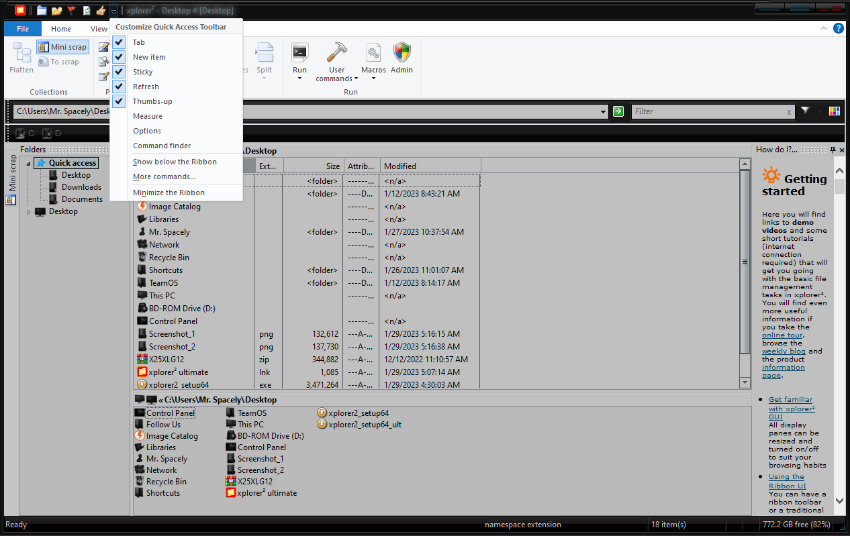
Task: Collapse the ribbon with the chevron icon
Action: [825, 28]
